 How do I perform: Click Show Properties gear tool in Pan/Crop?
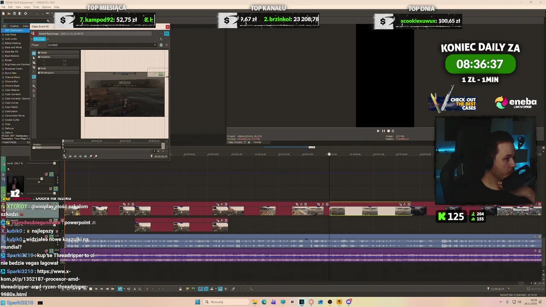pyautogui.click(x=34, y=53)
